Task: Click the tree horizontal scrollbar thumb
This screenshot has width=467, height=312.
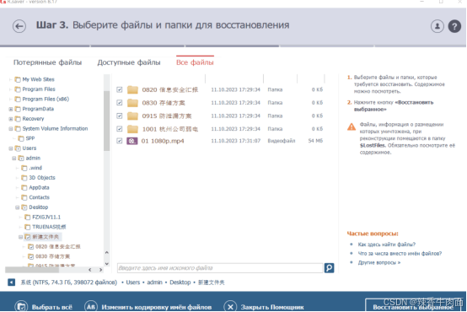Action: pyautogui.click(x=32, y=270)
